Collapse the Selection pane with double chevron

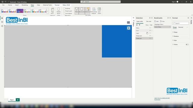[x=150, y=18]
